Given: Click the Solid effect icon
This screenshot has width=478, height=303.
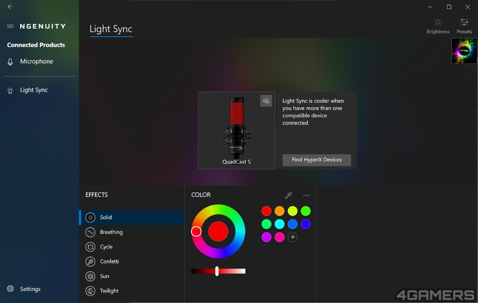Looking at the screenshot, I should click(x=90, y=217).
